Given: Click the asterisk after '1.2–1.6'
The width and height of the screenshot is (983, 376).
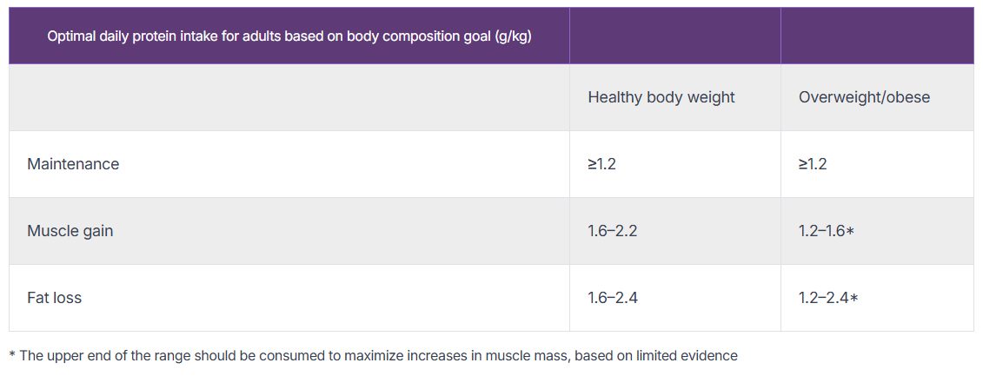Looking at the screenshot, I should (851, 232).
